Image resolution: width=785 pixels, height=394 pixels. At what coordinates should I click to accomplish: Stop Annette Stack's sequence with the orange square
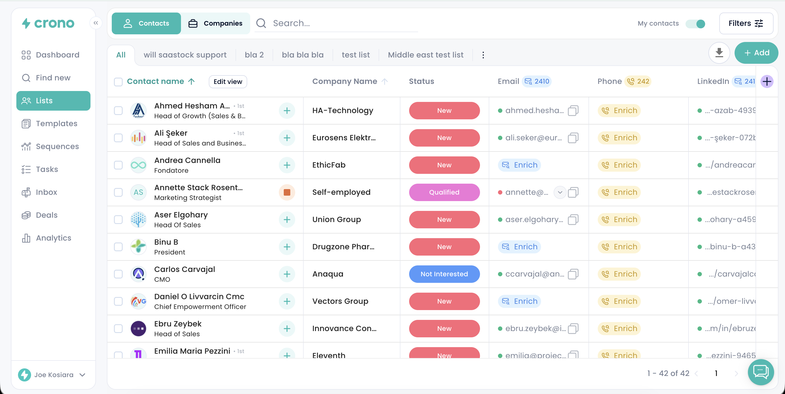click(x=287, y=192)
